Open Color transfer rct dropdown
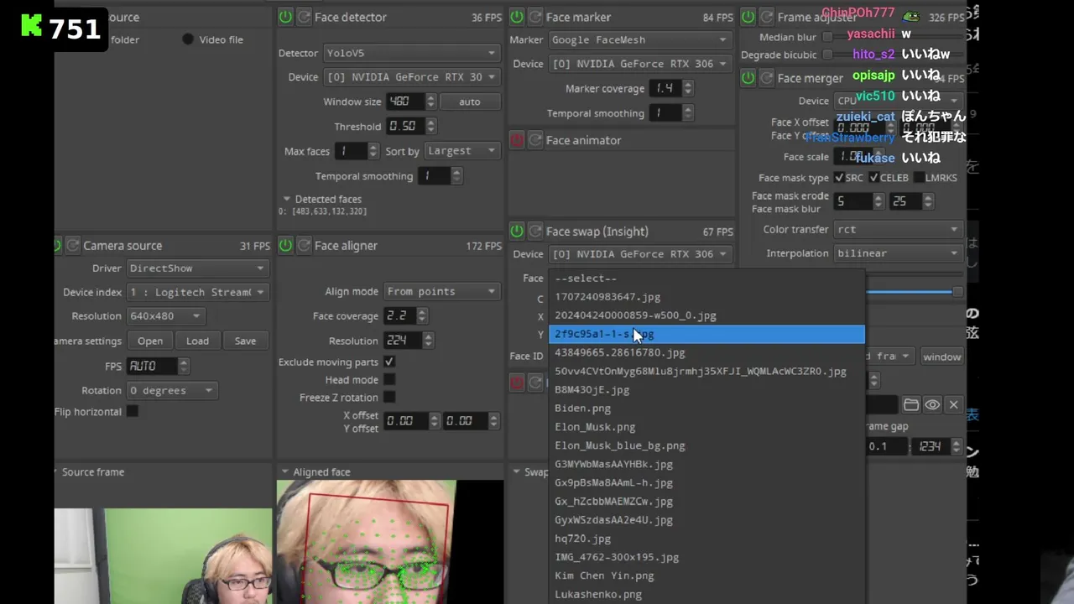Image resolution: width=1074 pixels, height=604 pixels. (897, 229)
